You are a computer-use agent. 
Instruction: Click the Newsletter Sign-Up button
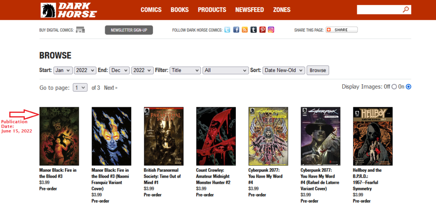(x=129, y=30)
